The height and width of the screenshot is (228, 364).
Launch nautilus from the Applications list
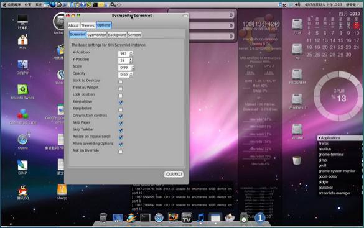click(x=325, y=149)
